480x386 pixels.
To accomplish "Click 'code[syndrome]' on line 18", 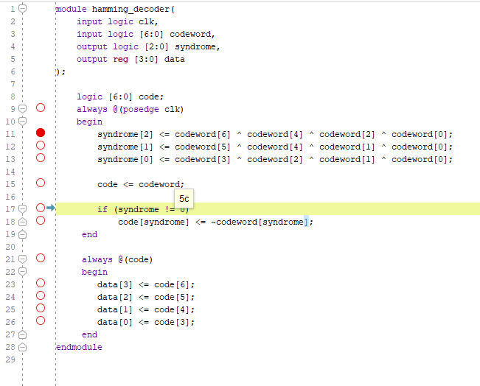I will [153, 222].
